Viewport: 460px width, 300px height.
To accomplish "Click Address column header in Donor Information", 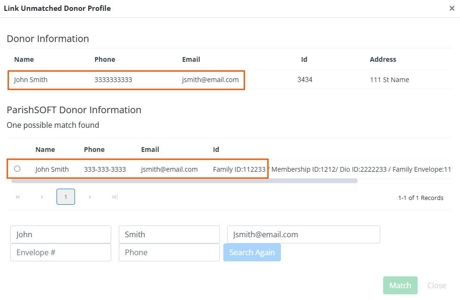I will coord(383,59).
